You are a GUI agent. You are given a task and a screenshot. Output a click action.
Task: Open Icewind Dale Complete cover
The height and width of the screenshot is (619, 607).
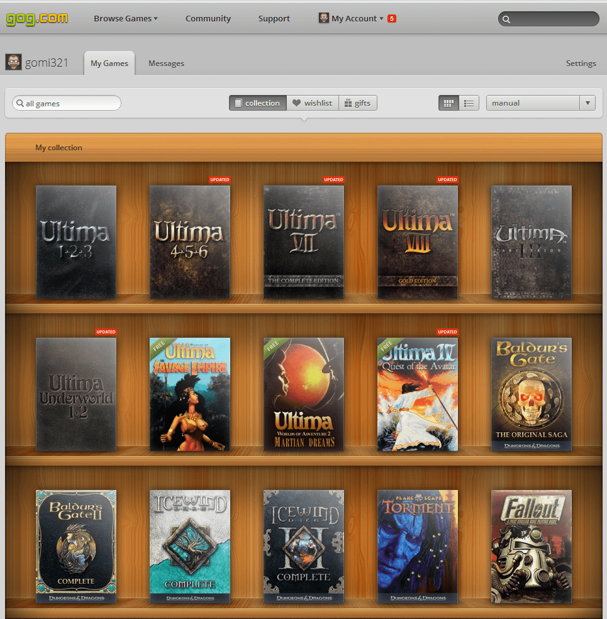click(190, 547)
